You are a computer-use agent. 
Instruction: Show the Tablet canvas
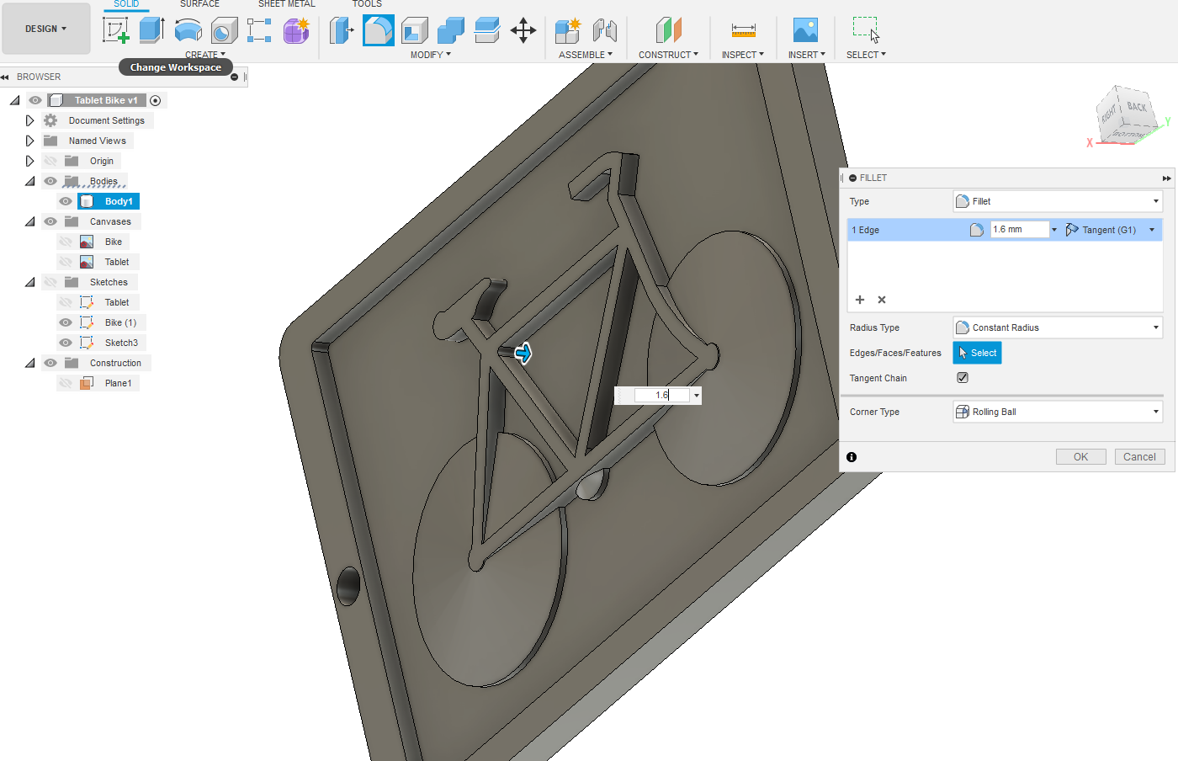tap(66, 262)
